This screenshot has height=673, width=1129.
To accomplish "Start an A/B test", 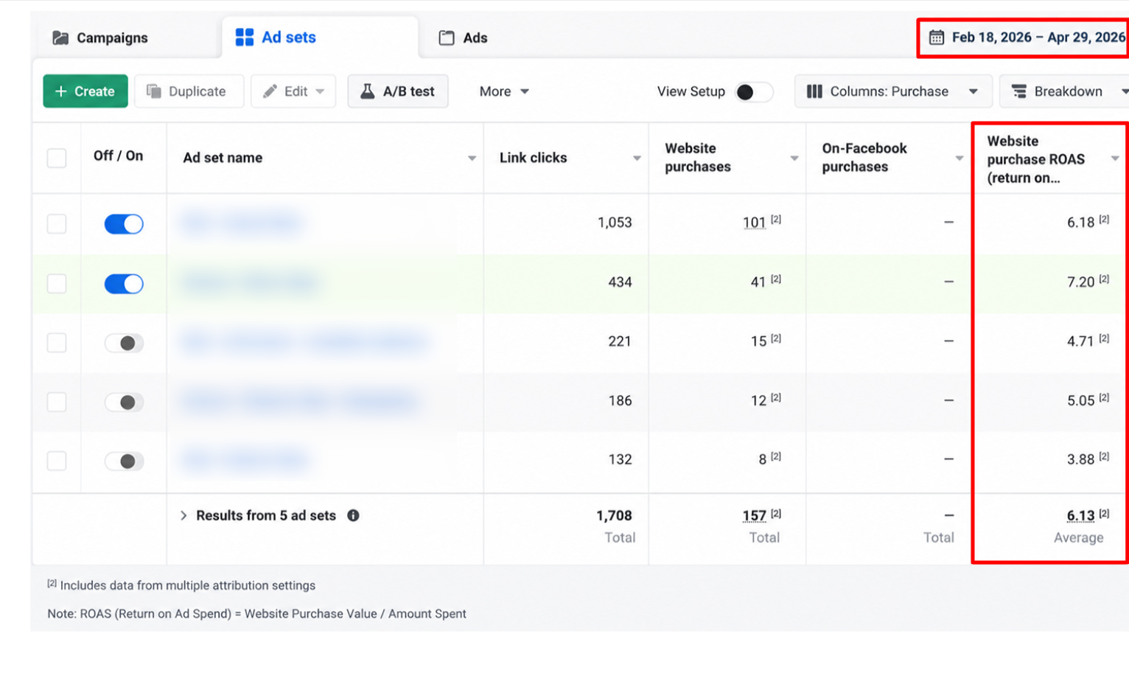I will [x=398, y=91].
